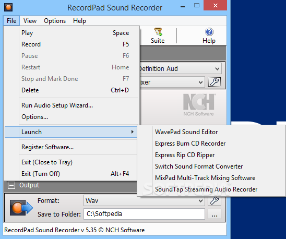Click the Help toolbar icon

(209, 35)
